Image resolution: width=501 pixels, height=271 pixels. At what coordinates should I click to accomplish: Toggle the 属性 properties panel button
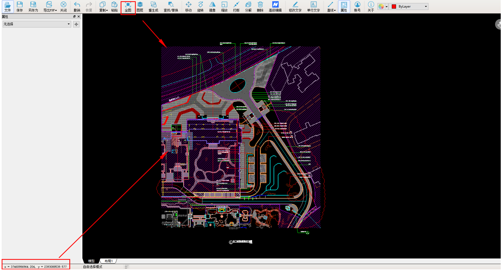click(344, 7)
